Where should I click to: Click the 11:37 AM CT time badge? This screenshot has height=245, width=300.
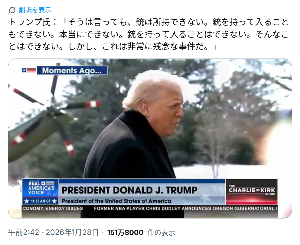coord(40,201)
